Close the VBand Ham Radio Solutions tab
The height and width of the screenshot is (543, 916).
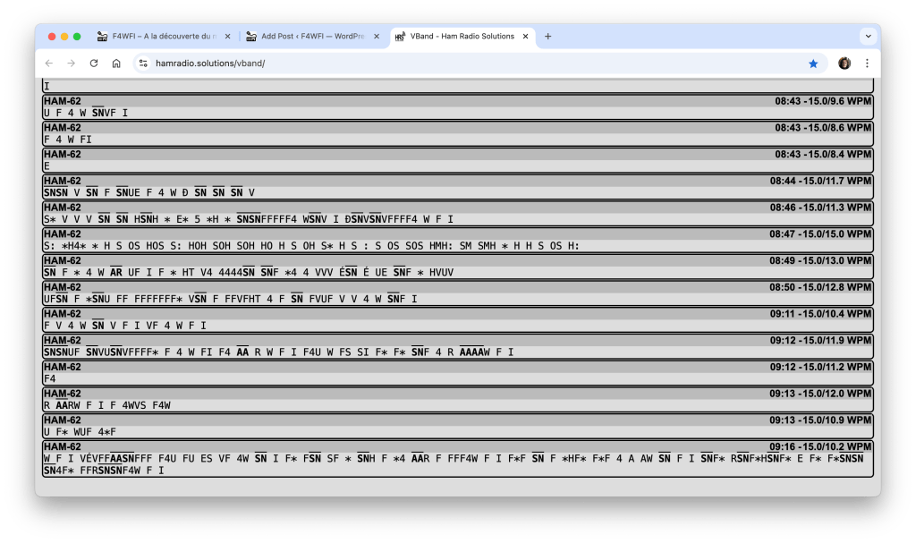point(526,37)
